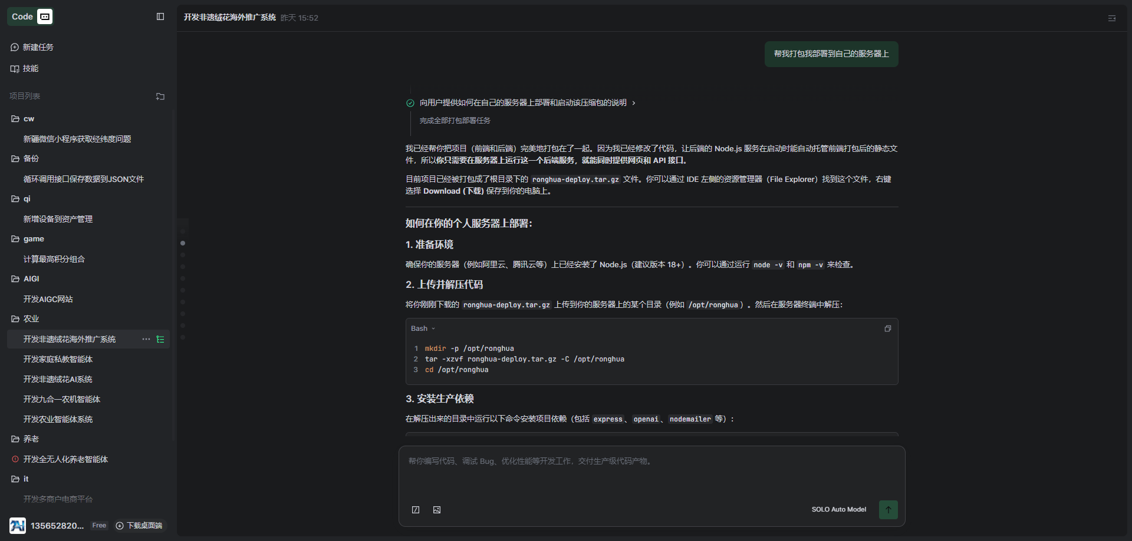This screenshot has width=1132, height=541.
Task: Click the slash command icon in input box
Action: [416, 510]
